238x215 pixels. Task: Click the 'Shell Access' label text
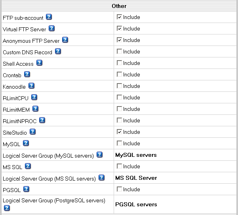(18, 64)
